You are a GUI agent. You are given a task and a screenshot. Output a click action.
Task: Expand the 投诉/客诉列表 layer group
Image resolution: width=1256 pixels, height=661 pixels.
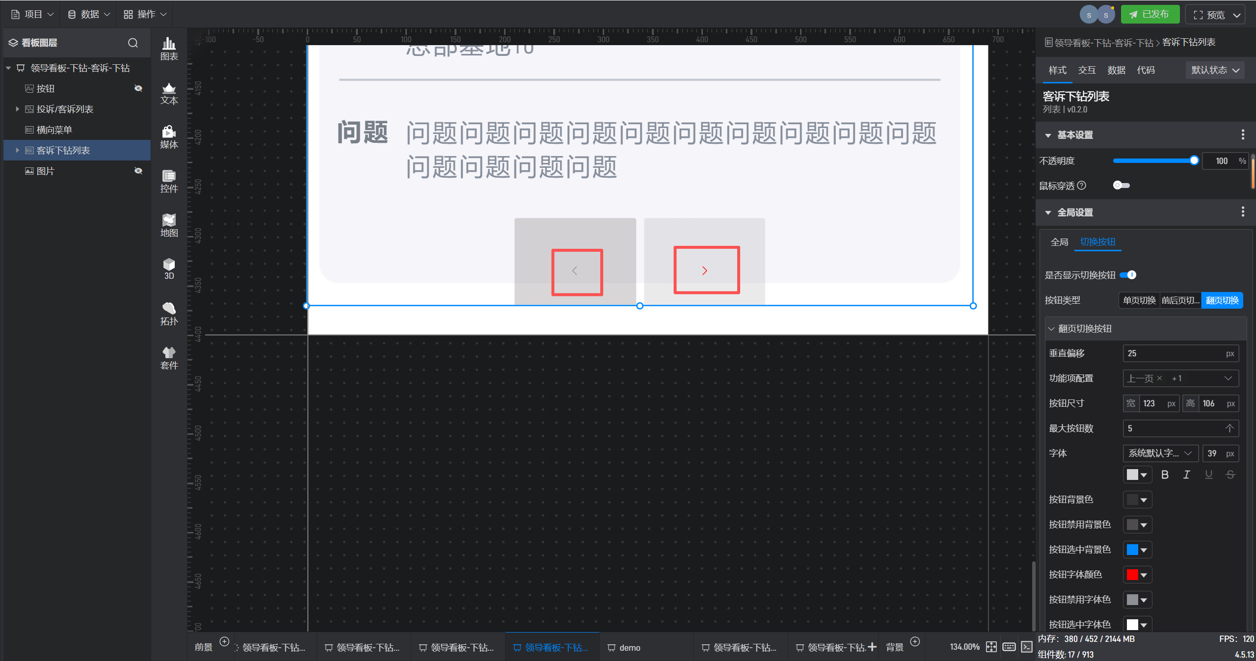[17, 109]
